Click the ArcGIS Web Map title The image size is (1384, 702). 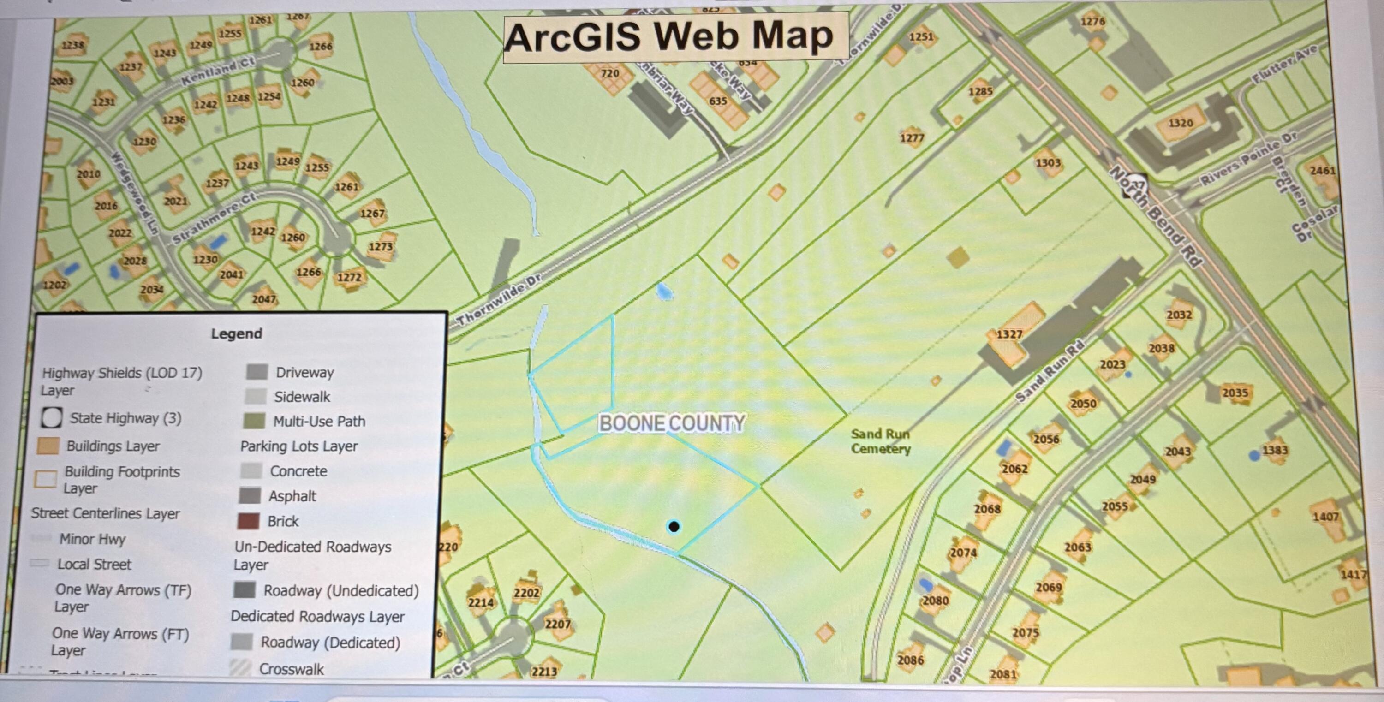[669, 36]
